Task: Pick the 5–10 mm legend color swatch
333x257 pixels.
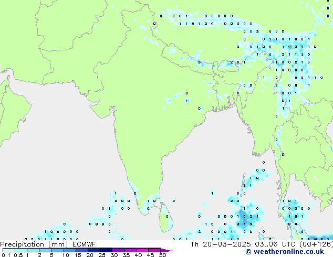Action: point(57,250)
